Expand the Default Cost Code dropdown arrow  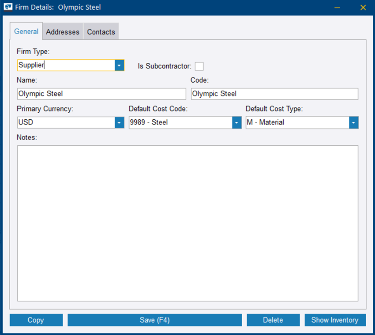(x=236, y=122)
